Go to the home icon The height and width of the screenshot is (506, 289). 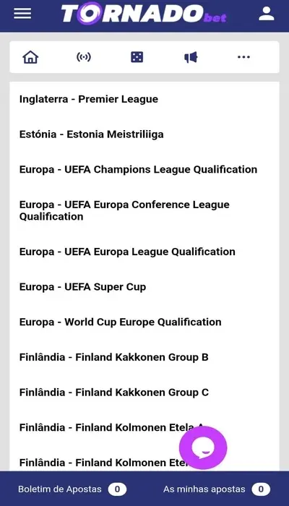point(30,57)
